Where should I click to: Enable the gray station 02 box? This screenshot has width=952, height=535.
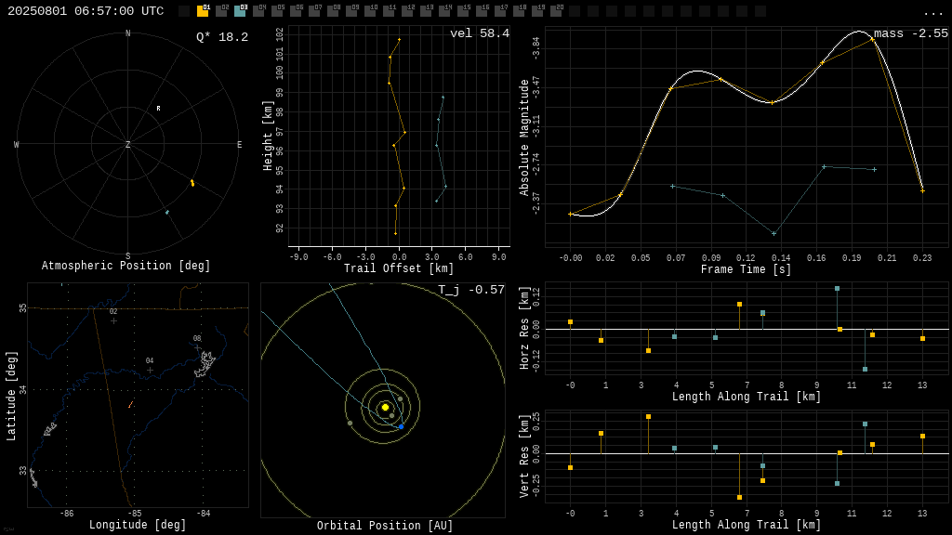click(221, 11)
